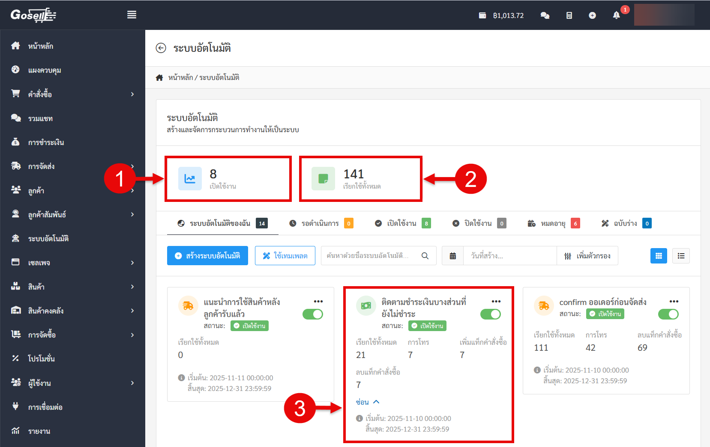This screenshot has width=710, height=447.
Task: Switch to list view layout
Action: point(681,256)
